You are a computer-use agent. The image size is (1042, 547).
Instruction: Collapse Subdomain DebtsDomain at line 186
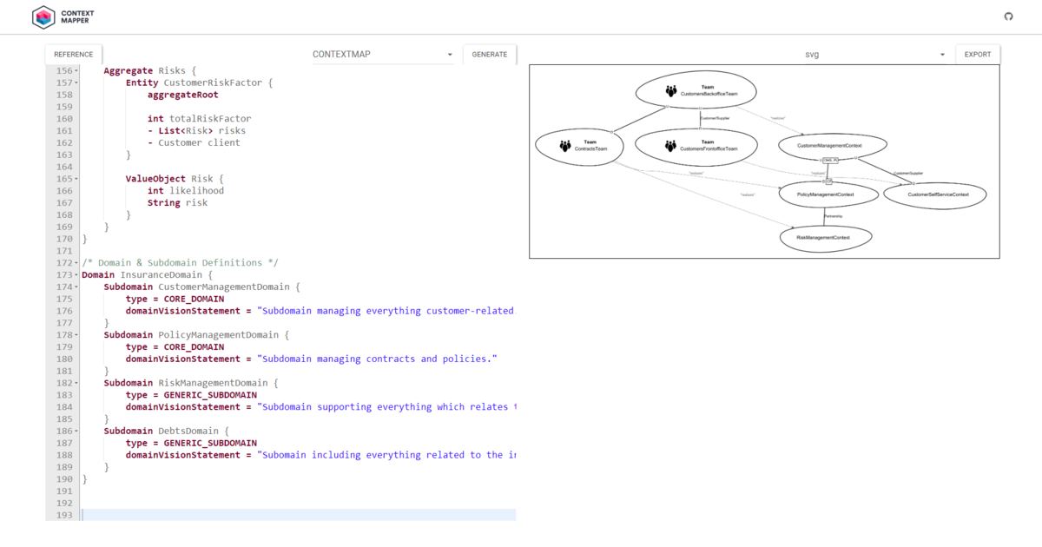(x=76, y=431)
